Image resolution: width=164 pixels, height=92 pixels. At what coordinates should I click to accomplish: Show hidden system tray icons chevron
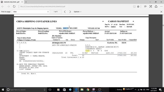(136, 90)
